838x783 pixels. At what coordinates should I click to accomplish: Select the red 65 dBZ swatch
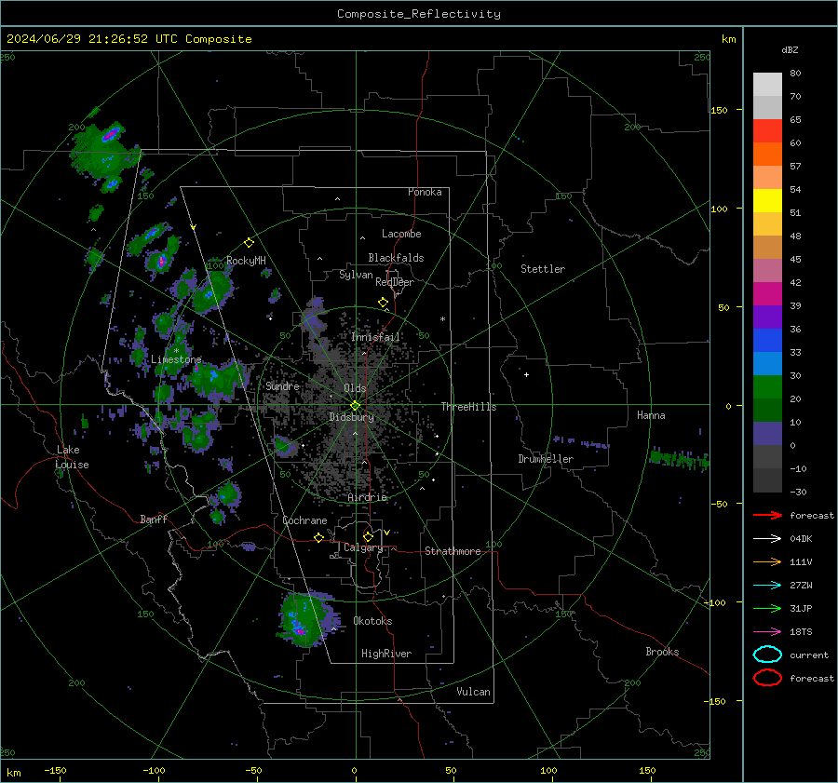tap(767, 131)
